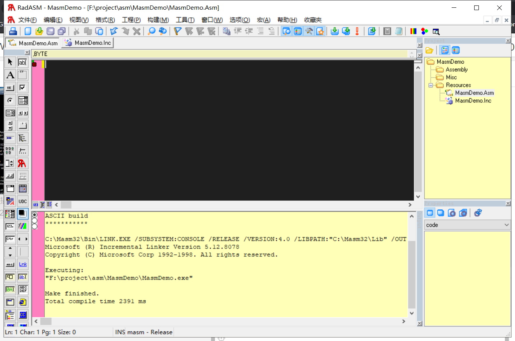Click the red exclamation Run icon on the toolbar
The width and height of the screenshot is (515, 341).
pyautogui.click(x=357, y=31)
